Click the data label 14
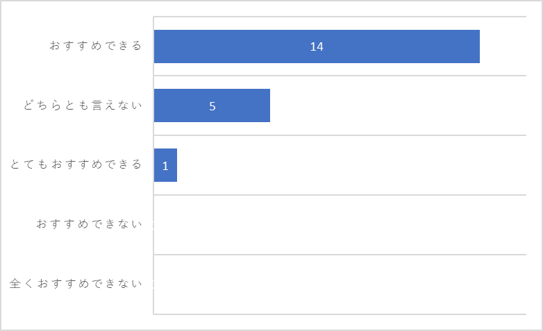543x331 pixels. [x=317, y=46]
